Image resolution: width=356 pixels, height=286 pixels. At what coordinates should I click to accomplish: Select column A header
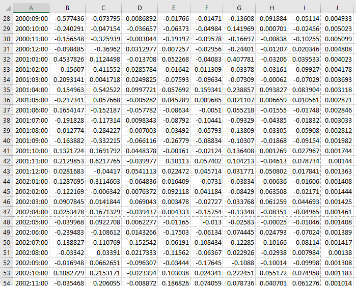point(31,8)
